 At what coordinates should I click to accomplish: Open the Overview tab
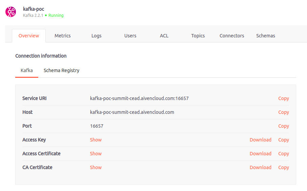pyautogui.click(x=29, y=36)
